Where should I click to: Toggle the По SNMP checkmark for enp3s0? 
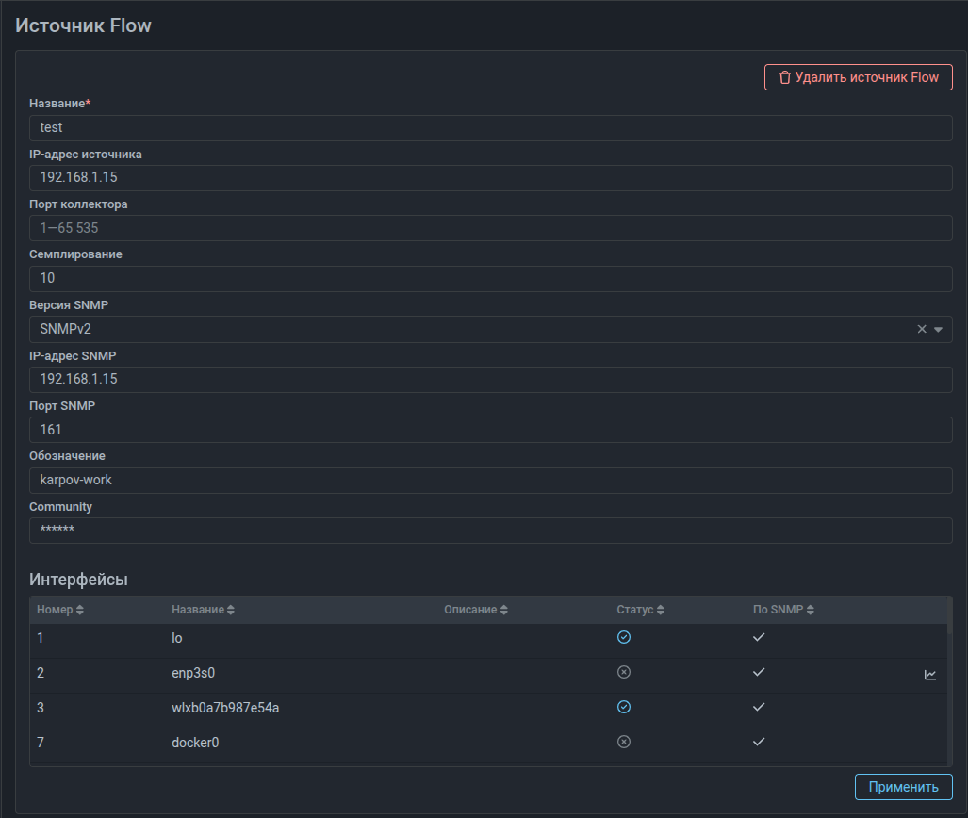(759, 672)
